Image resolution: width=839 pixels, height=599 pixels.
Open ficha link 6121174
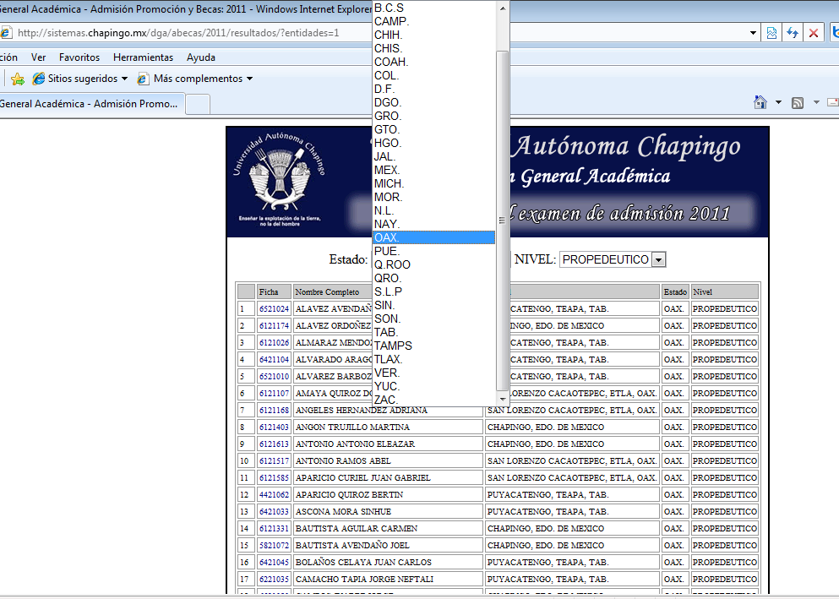click(274, 326)
